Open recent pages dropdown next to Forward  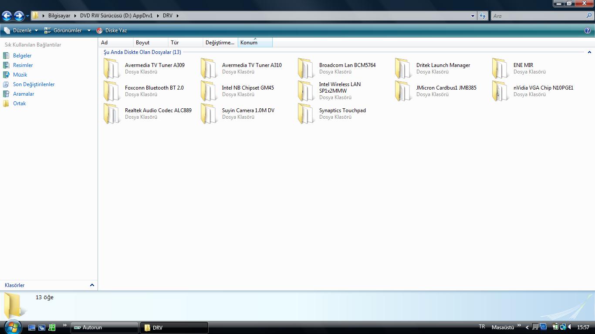[27, 16]
